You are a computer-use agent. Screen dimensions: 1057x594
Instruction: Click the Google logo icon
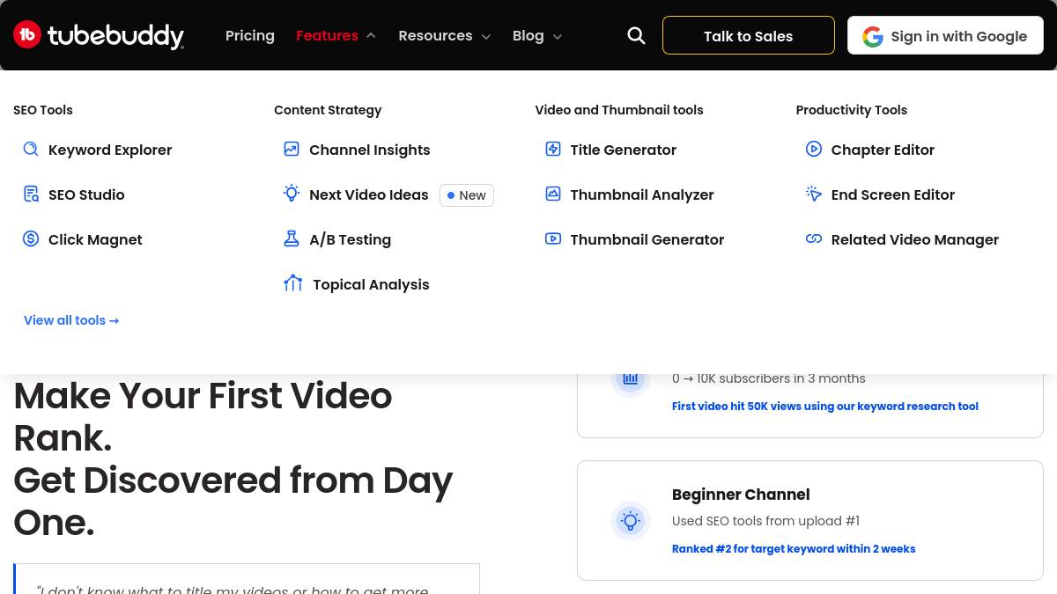pyautogui.click(x=873, y=36)
